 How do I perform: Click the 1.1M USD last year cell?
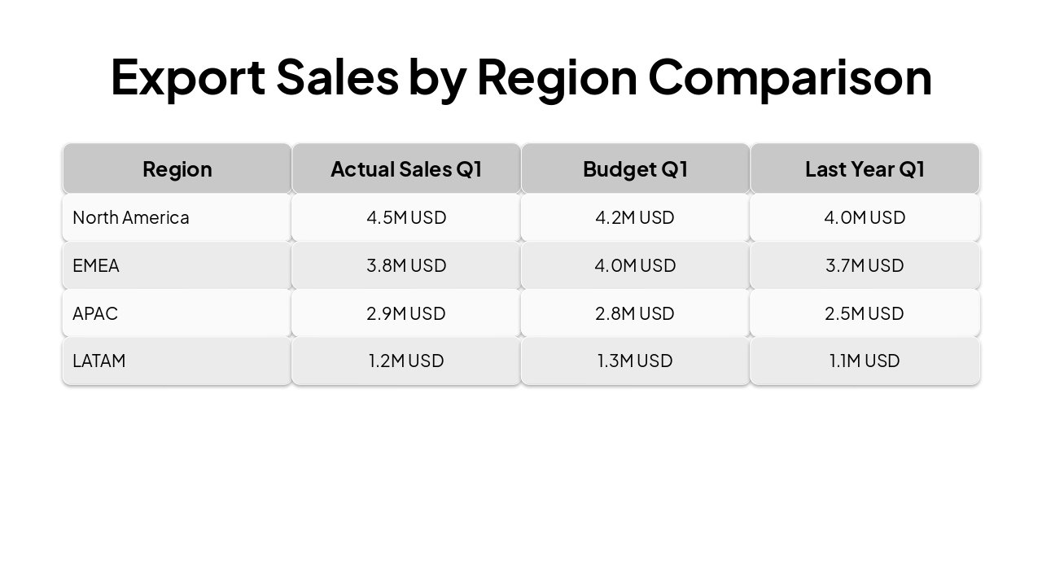(x=865, y=361)
